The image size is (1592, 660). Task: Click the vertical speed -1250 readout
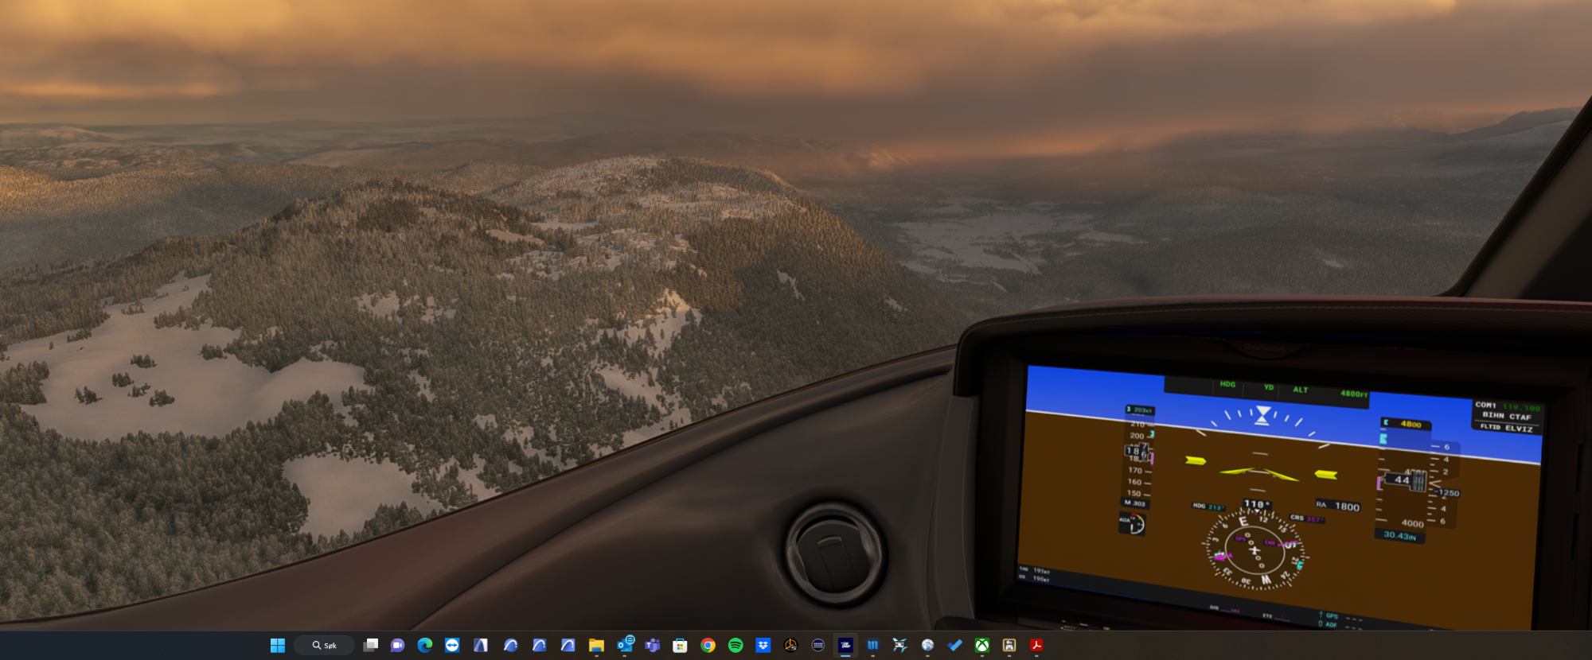click(x=1449, y=493)
